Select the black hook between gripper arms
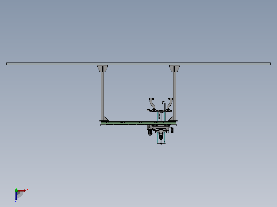 coord(163,102)
